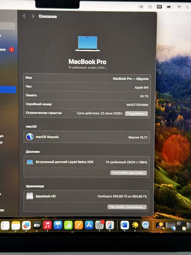Click the Now Playing menu bar icon

tap(150, 7)
